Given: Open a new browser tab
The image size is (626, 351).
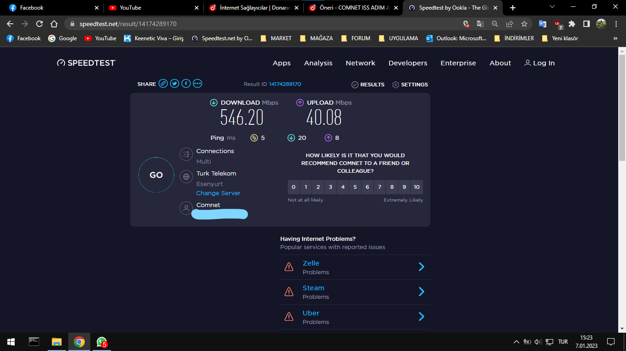Looking at the screenshot, I should click(x=513, y=8).
